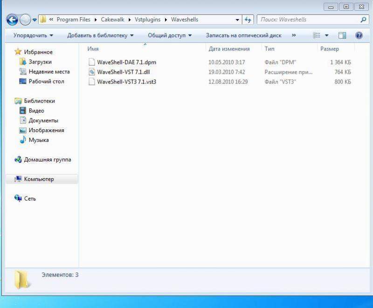This screenshot has height=308, width=373.
Task: Click the magnifier search icon
Action: [363, 20]
